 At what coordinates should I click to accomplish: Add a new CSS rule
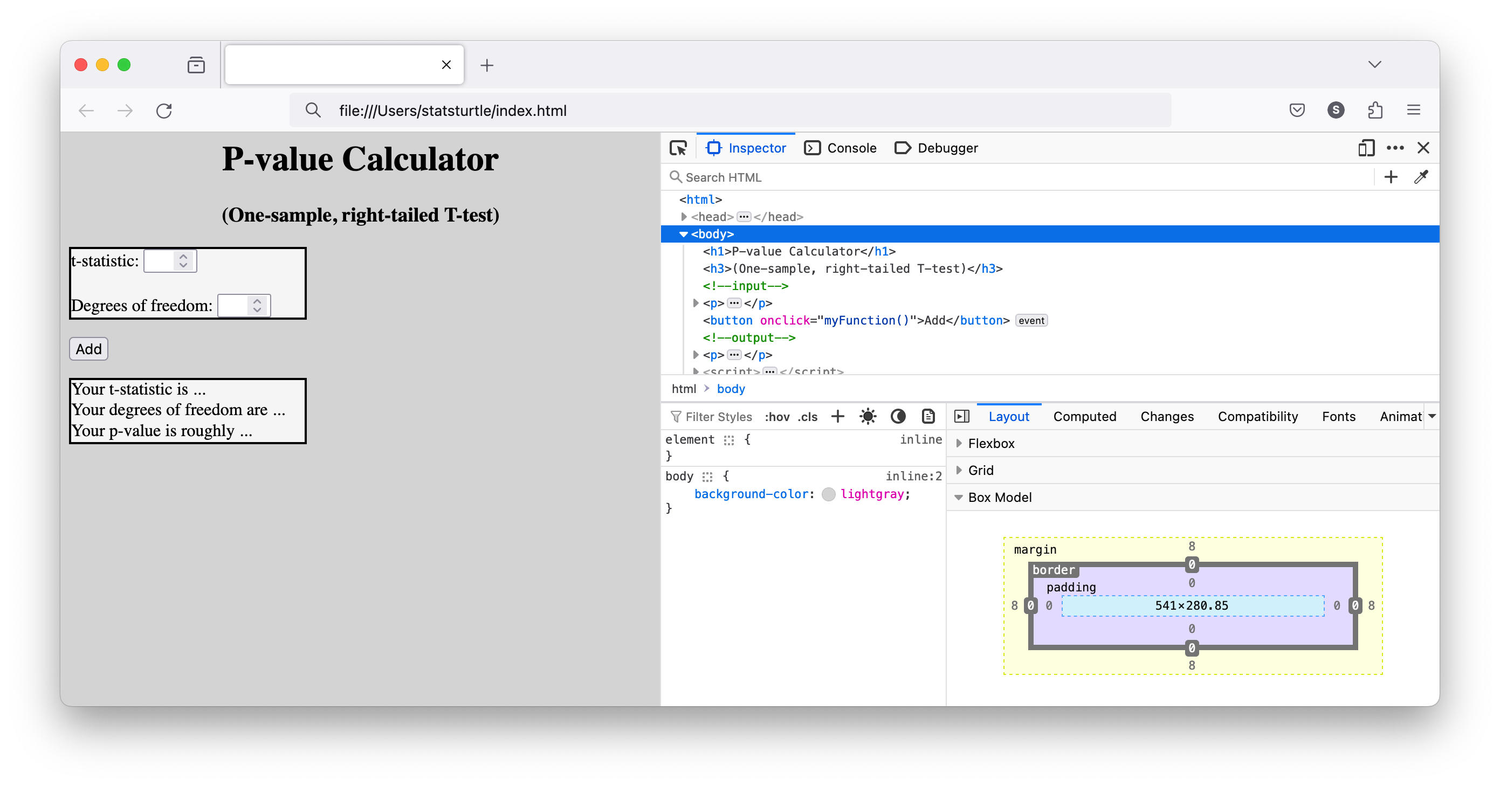coord(837,416)
